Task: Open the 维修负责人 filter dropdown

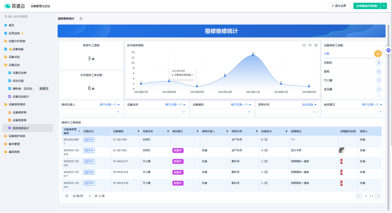Action: tap(91, 112)
